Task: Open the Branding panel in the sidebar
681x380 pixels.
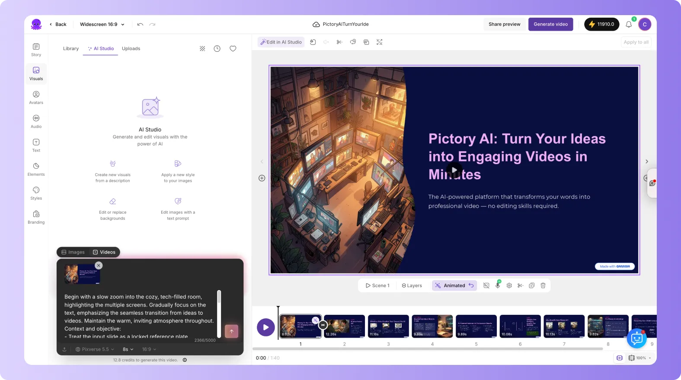Action: click(36, 217)
